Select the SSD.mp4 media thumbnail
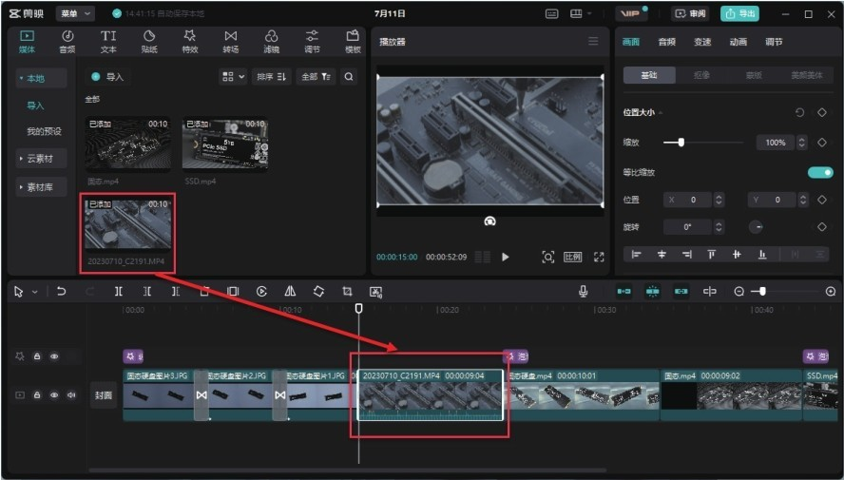 [225, 144]
